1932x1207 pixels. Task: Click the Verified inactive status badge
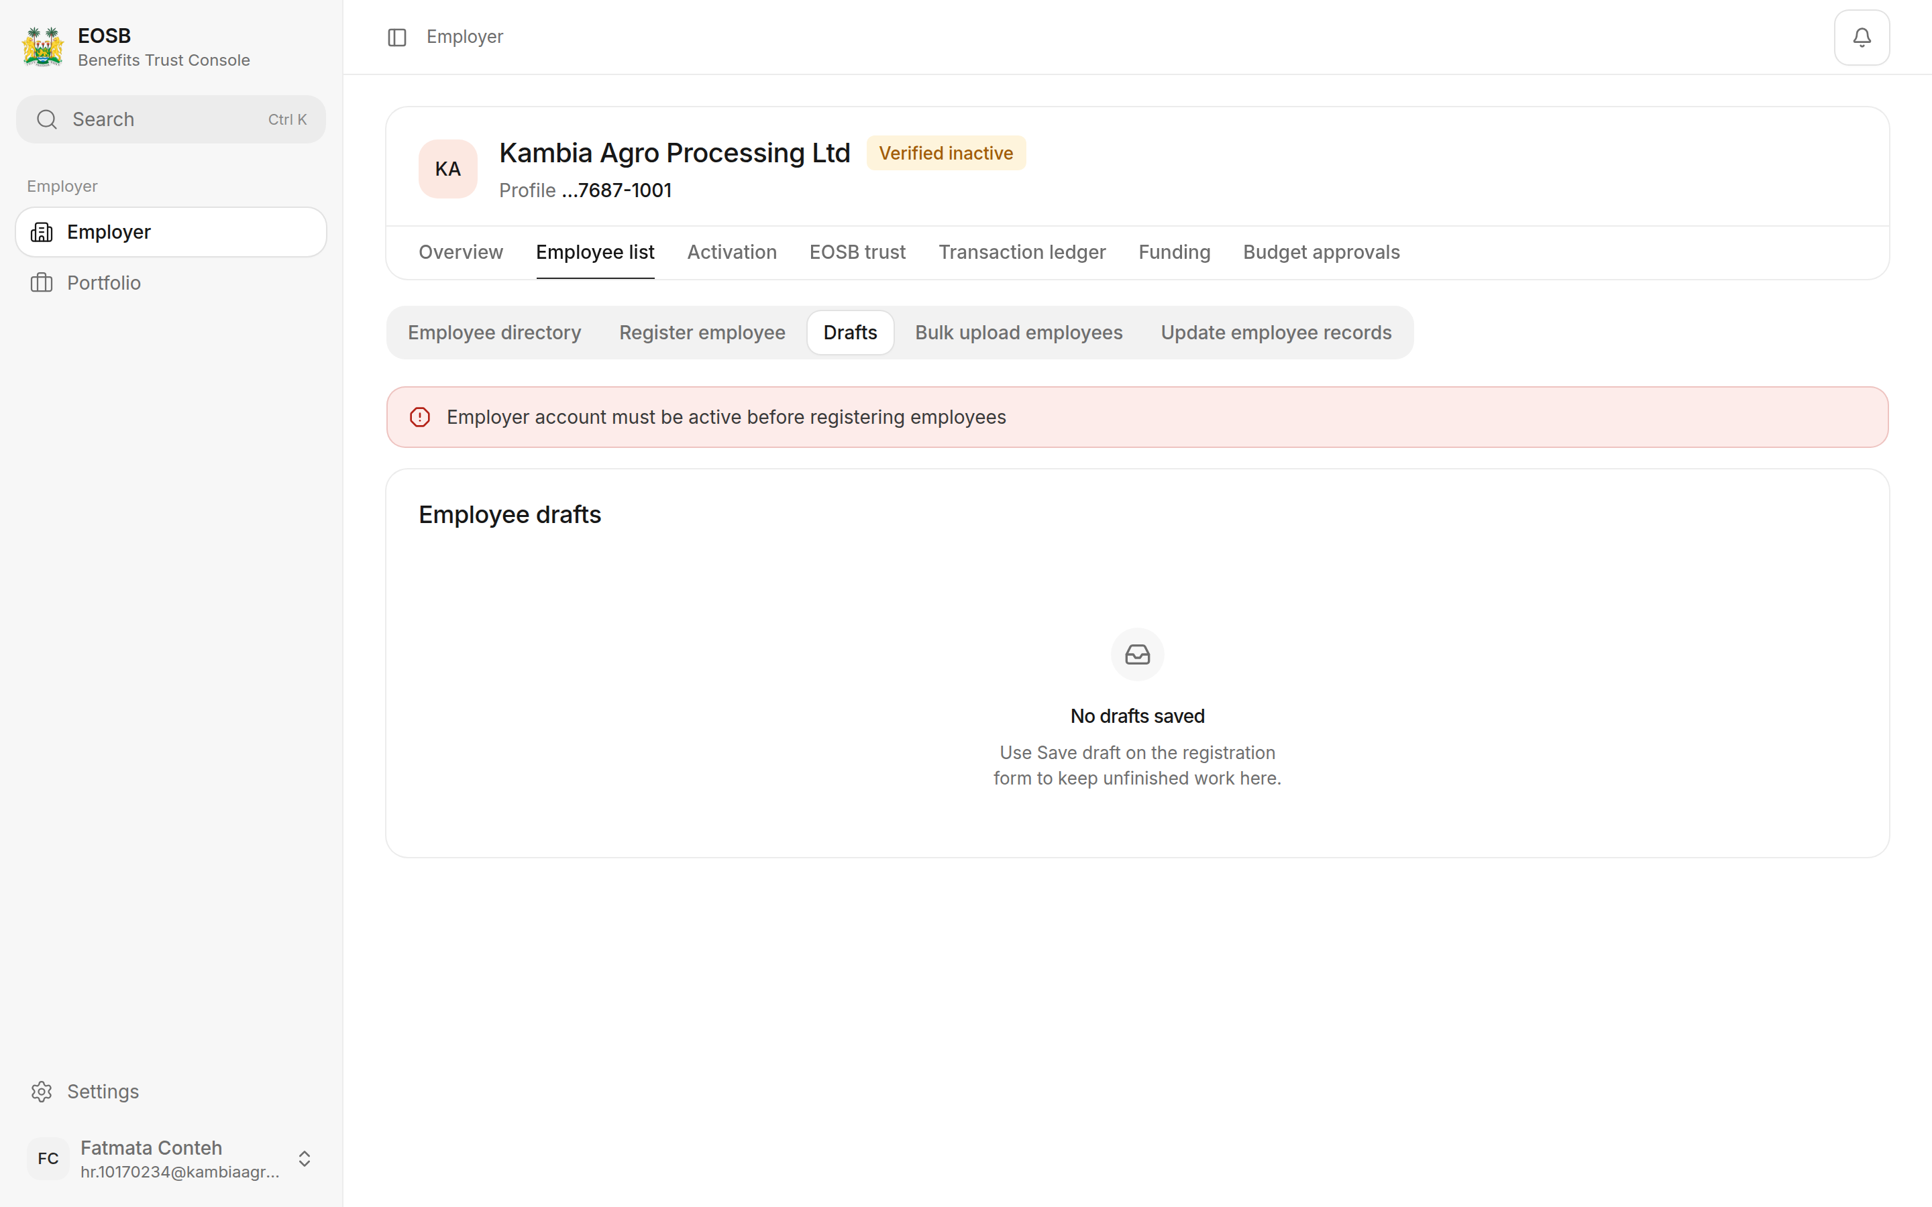tap(945, 154)
